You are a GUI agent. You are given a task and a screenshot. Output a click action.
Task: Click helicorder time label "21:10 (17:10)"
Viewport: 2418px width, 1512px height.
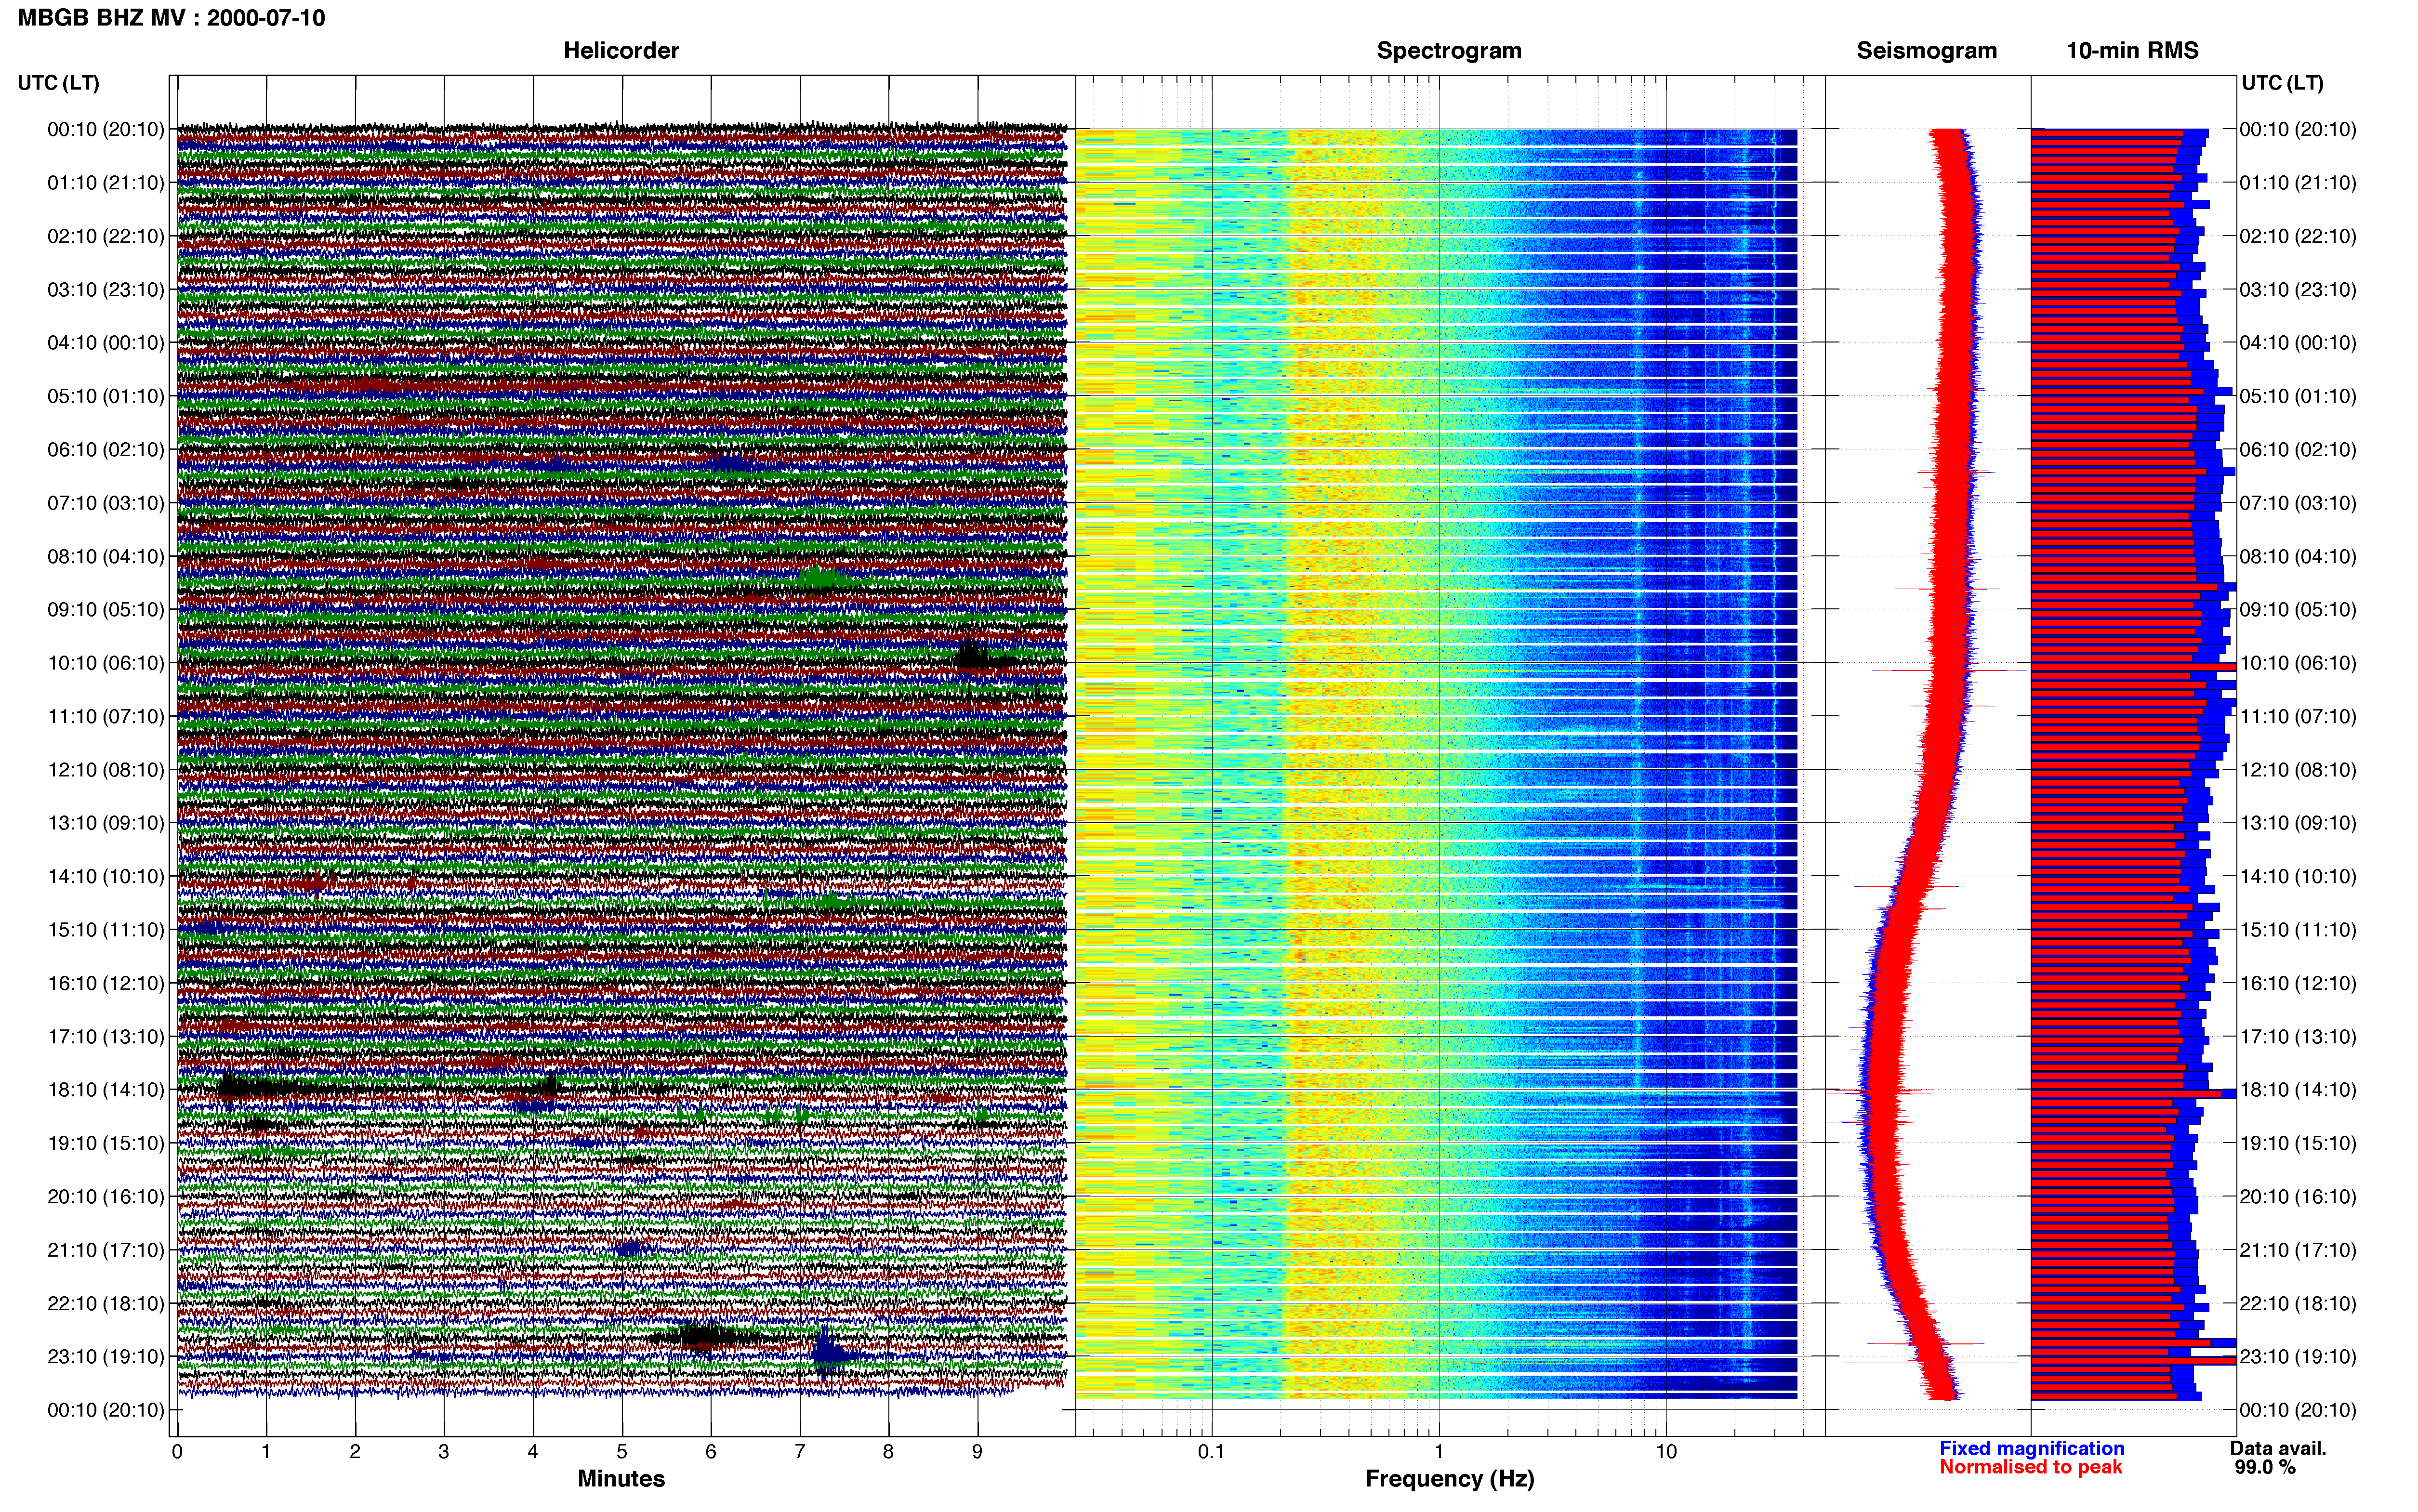pyautogui.click(x=106, y=1250)
